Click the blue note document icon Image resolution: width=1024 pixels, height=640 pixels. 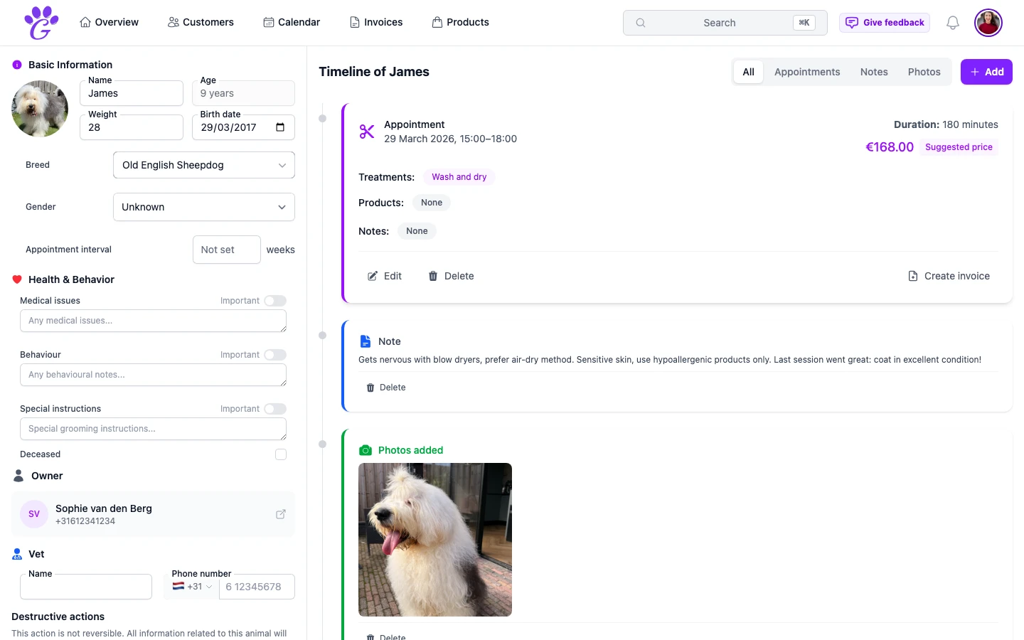click(x=366, y=341)
